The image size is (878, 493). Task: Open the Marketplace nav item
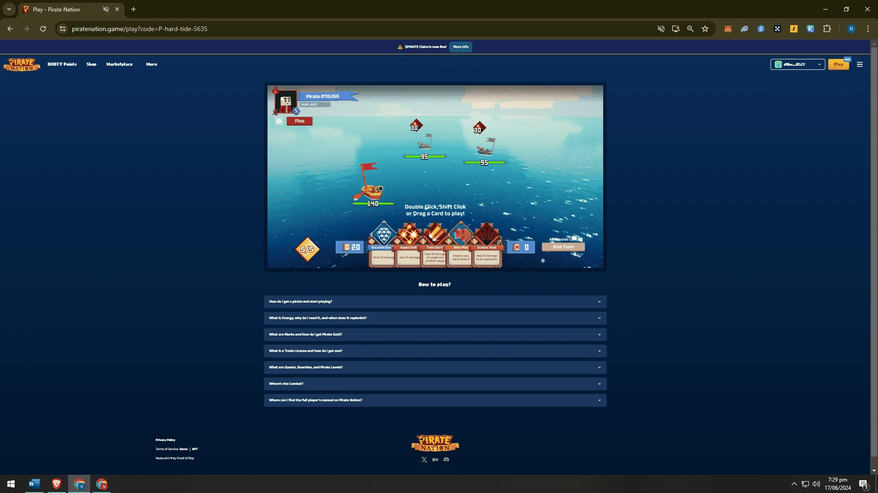119,64
